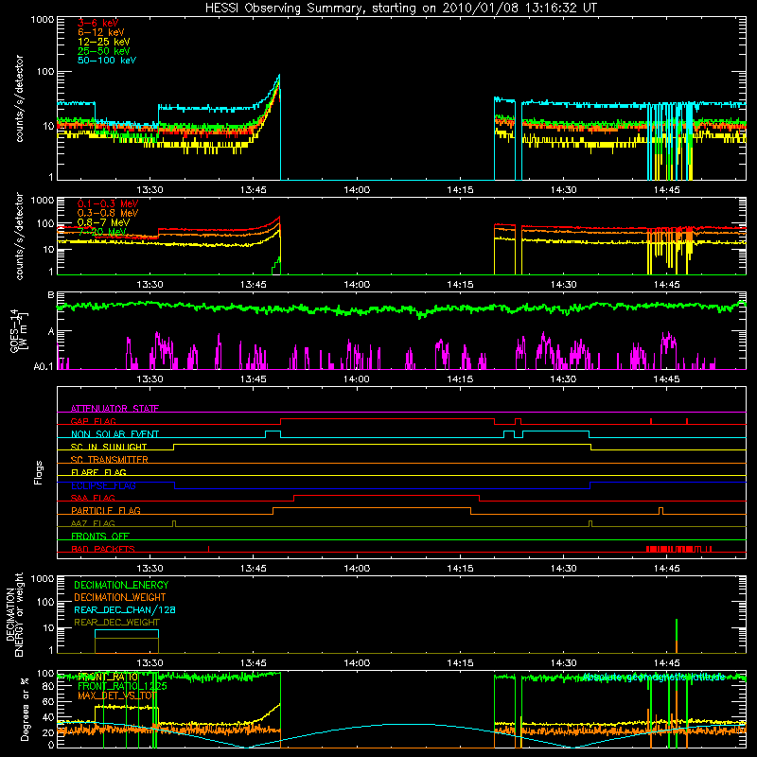
Task: Click the Degrees or % axis label
Action: pos(25,710)
